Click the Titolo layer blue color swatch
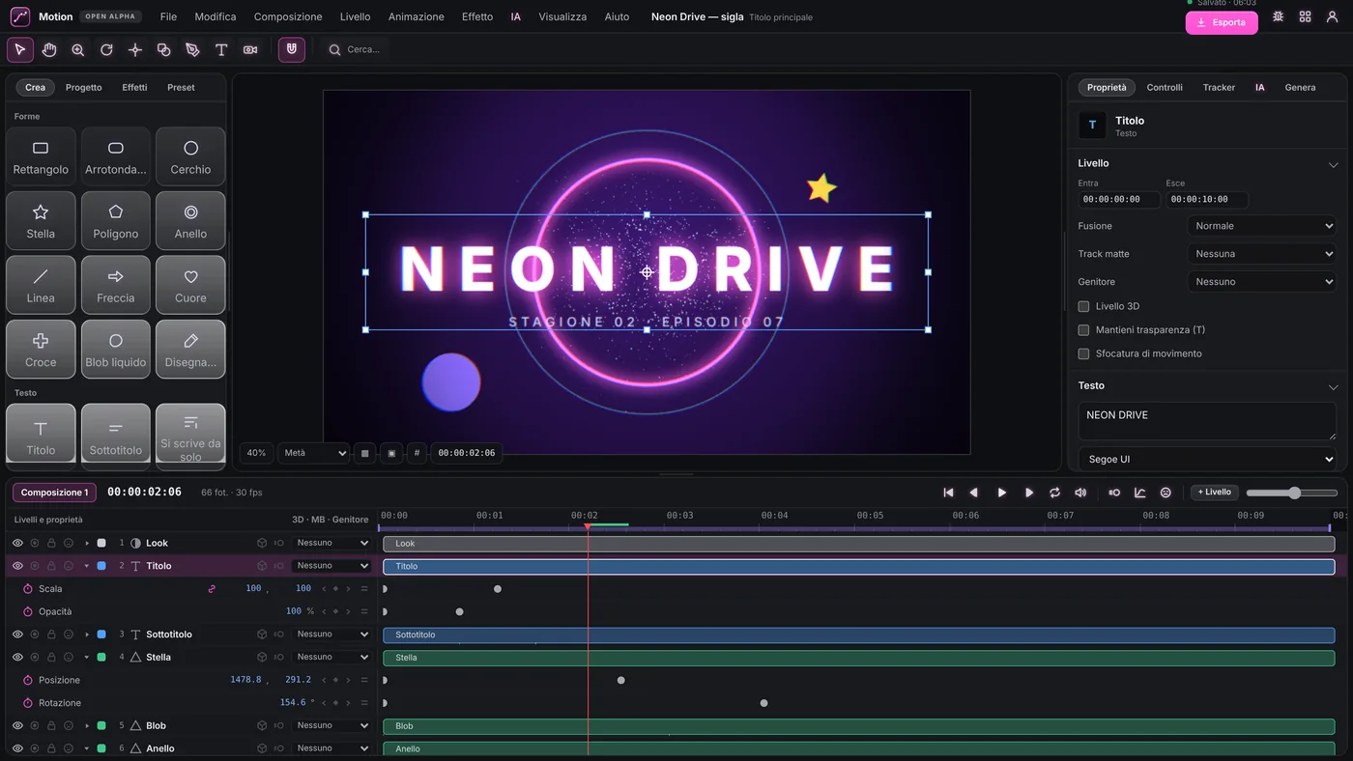The image size is (1353, 761). click(101, 566)
